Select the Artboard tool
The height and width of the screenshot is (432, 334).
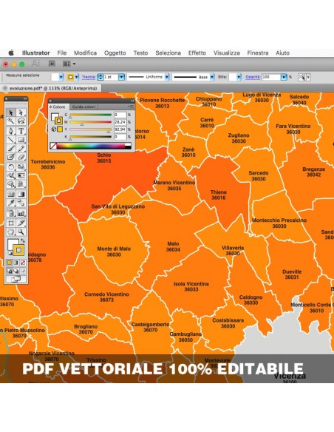pos(11,223)
